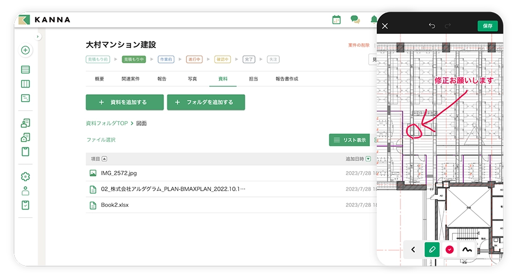Switch to the 報告 tab
The width and height of the screenshot is (527, 278).
click(x=162, y=79)
